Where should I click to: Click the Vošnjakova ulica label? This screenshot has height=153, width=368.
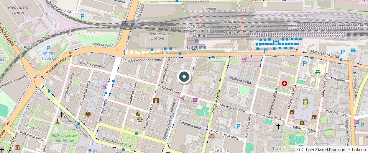coord(69,85)
